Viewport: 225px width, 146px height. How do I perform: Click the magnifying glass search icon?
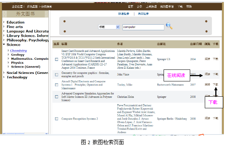[x=169, y=26]
